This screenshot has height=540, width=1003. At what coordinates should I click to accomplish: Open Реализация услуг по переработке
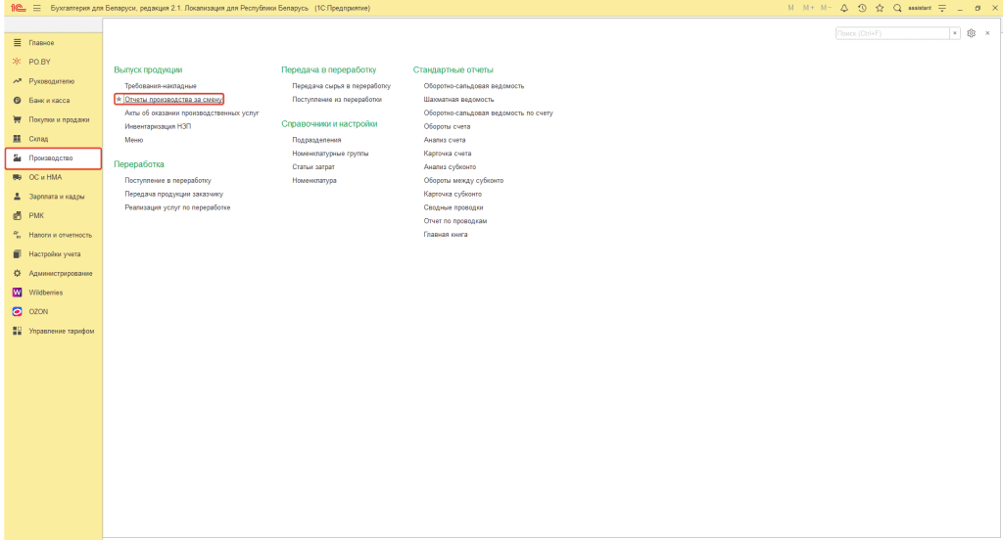(177, 207)
